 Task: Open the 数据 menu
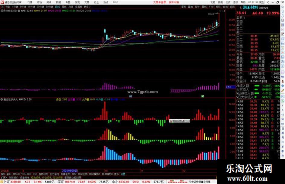point(58,2)
